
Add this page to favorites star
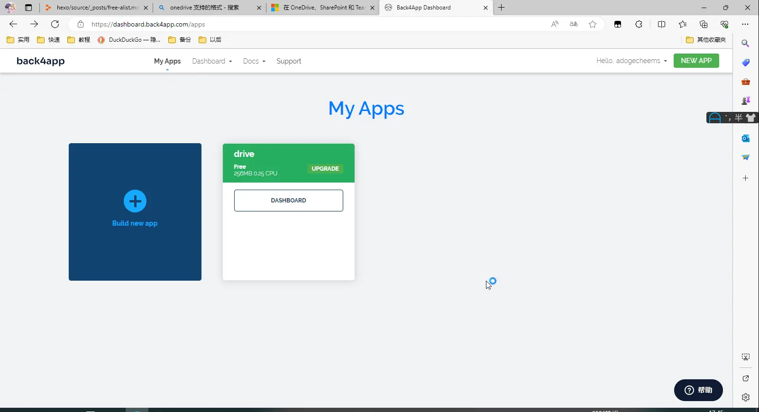593,24
